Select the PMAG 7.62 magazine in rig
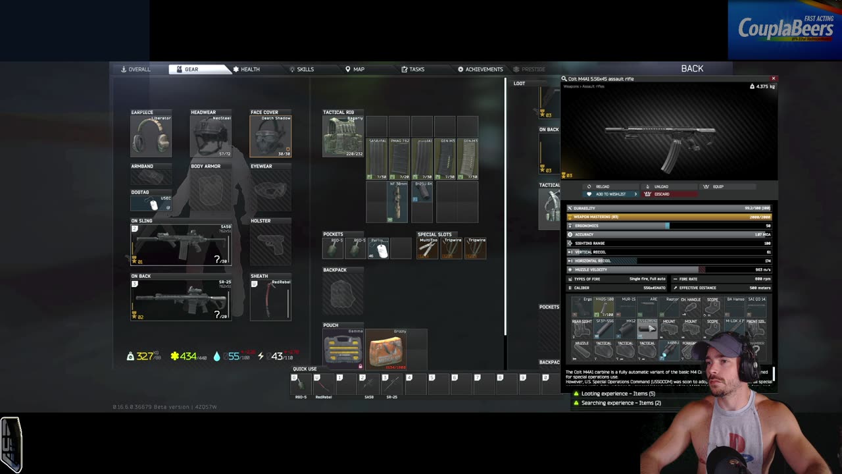The height and width of the screenshot is (474, 842). [399, 159]
